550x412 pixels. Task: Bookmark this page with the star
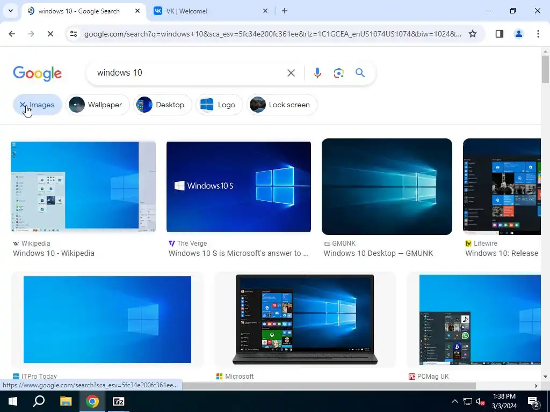point(473,34)
